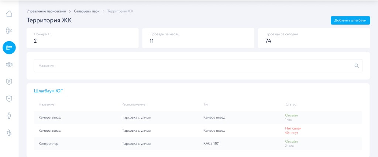Open the shield checkmark sidebar icon

pos(9,99)
